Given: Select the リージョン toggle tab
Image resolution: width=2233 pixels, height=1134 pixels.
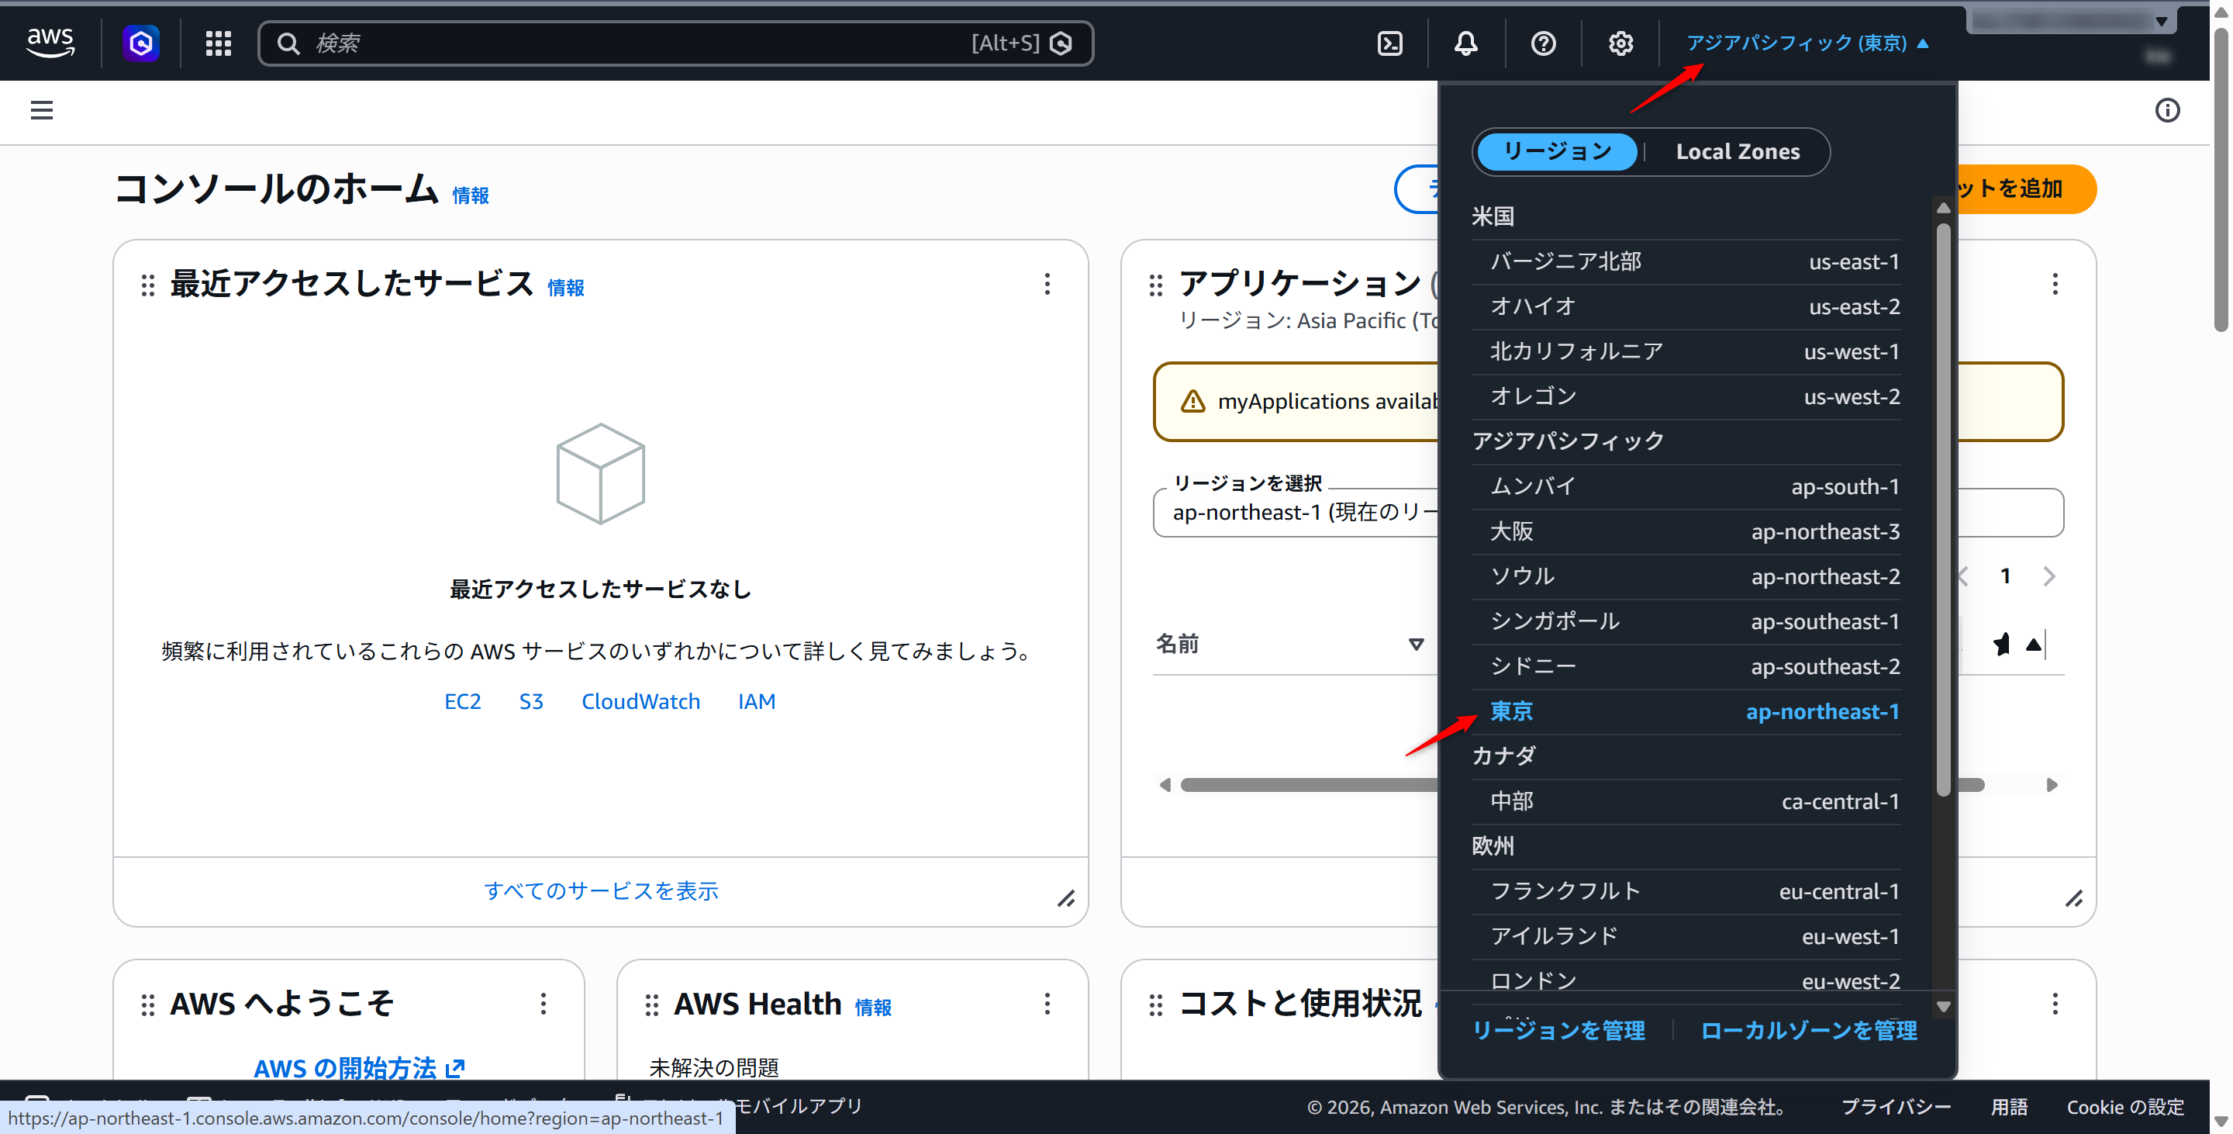Looking at the screenshot, I should 1557,152.
